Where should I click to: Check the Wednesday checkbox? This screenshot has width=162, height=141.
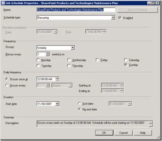pos(69,60)
